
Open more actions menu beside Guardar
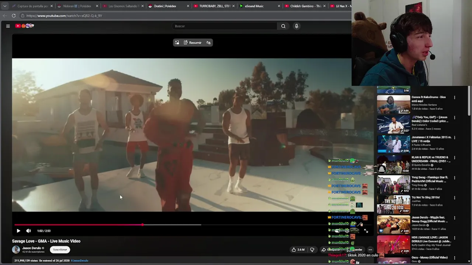click(370, 250)
